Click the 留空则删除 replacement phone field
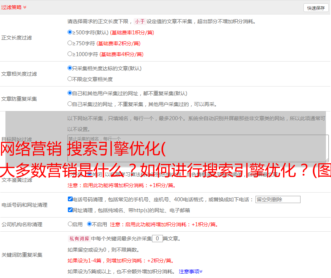 coord(278,199)
